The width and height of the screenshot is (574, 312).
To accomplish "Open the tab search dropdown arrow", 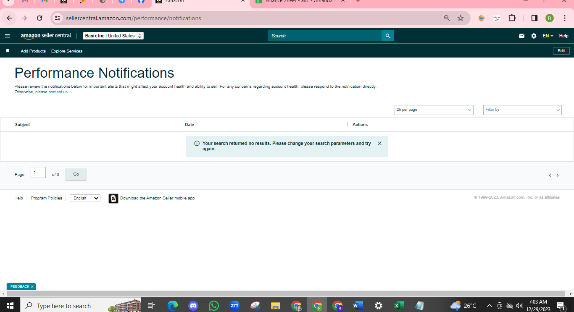I will [x=8, y=2].
